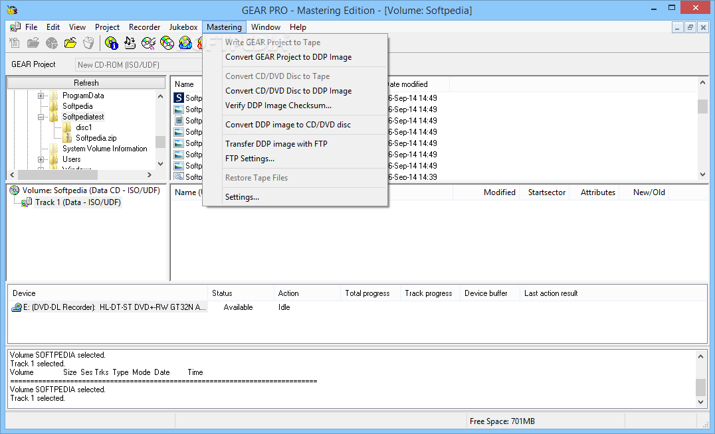The height and width of the screenshot is (434, 715).
Task: Open the View menu
Action: 77,27
